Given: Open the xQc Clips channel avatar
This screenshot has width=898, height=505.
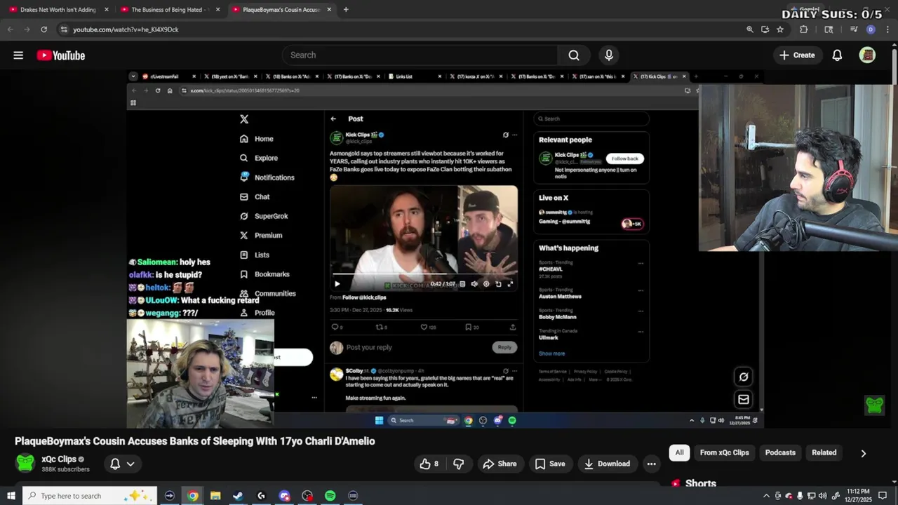Looking at the screenshot, I should (x=25, y=463).
